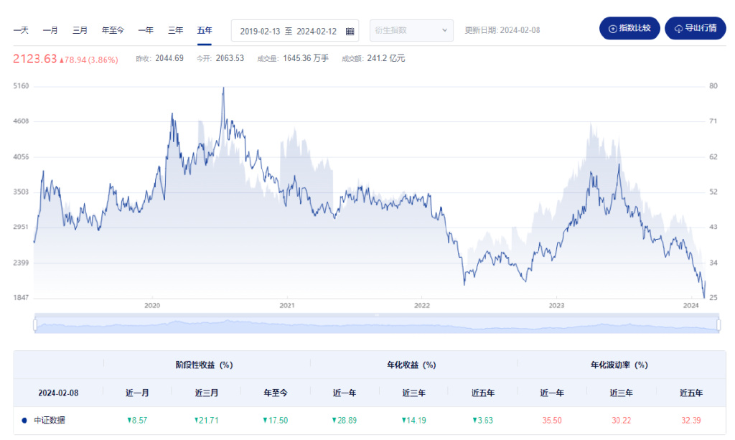This screenshot has width=735, height=440.
Task: Click the blue legend dot beside 中证数据
Action: (x=24, y=420)
